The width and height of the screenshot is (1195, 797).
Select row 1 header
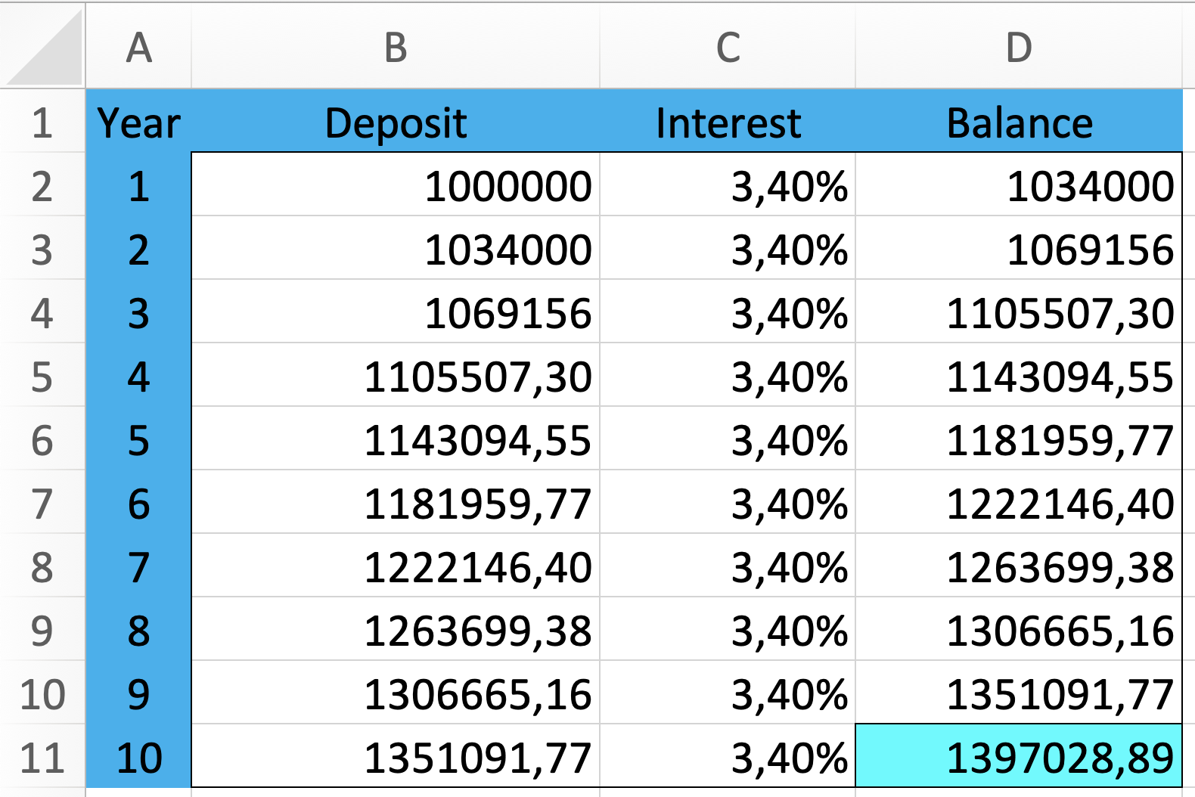coord(42,122)
